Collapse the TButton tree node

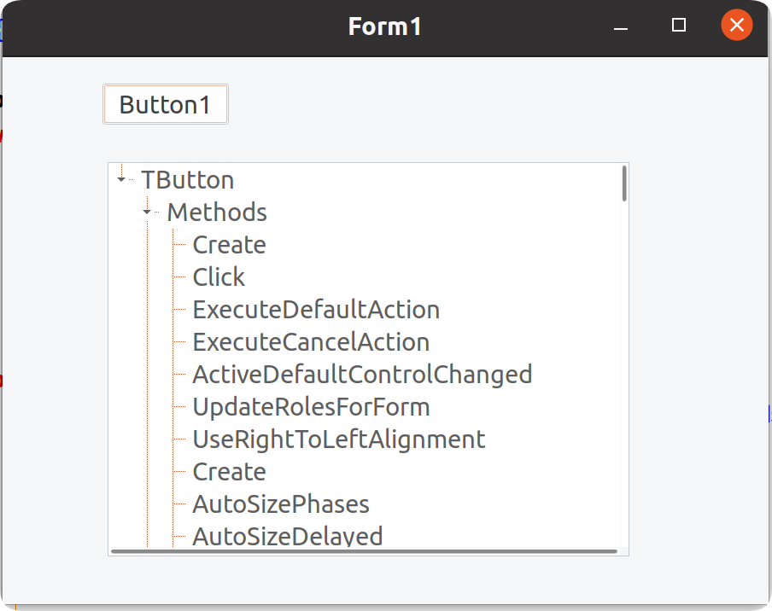[x=121, y=179]
